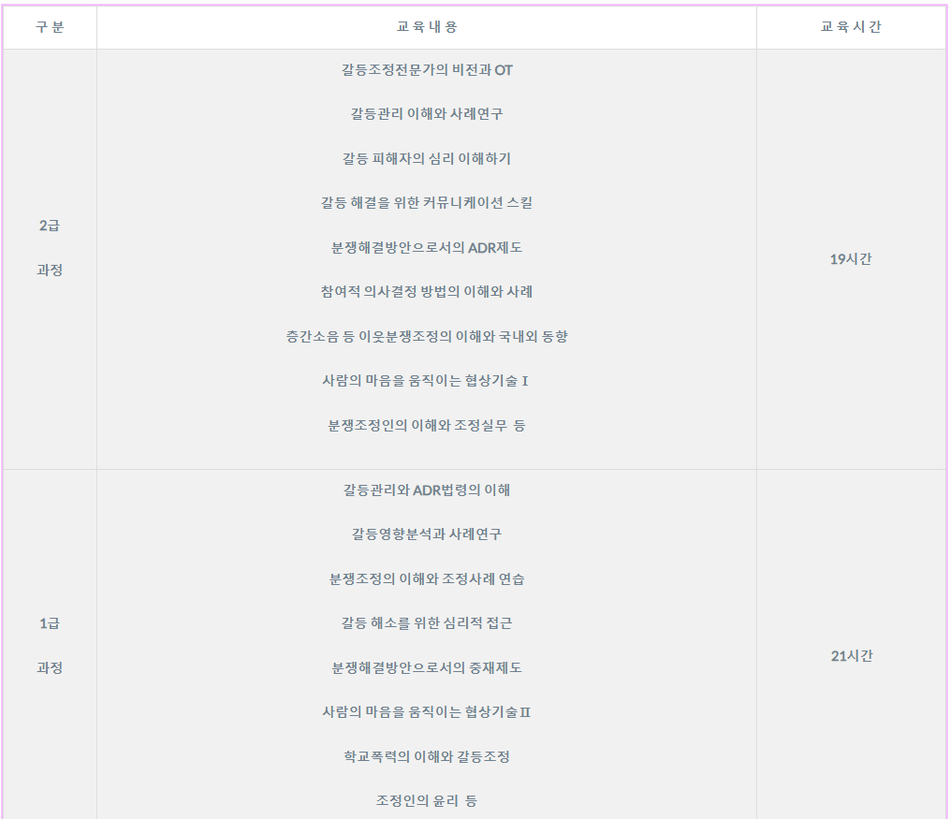Select '갈등관리 이해와 사례연구' line
This screenshot has width=950, height=819.
point(427,114)
